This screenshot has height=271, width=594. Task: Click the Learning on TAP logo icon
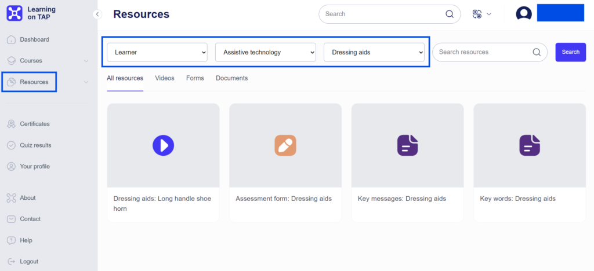[14, 13]
